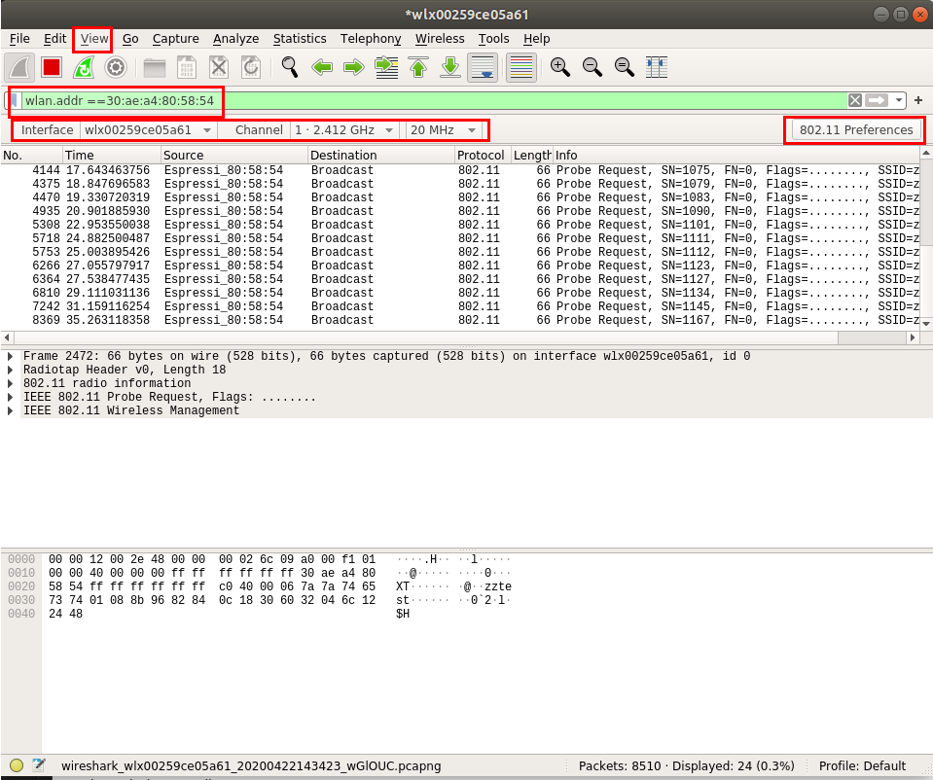Viewport: 933px width, 780px height.
Task: Open a capture file folder icon
Action: pos(154,67)
